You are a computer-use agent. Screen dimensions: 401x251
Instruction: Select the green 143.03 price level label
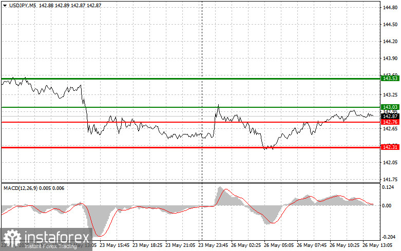tap(390, 107)
